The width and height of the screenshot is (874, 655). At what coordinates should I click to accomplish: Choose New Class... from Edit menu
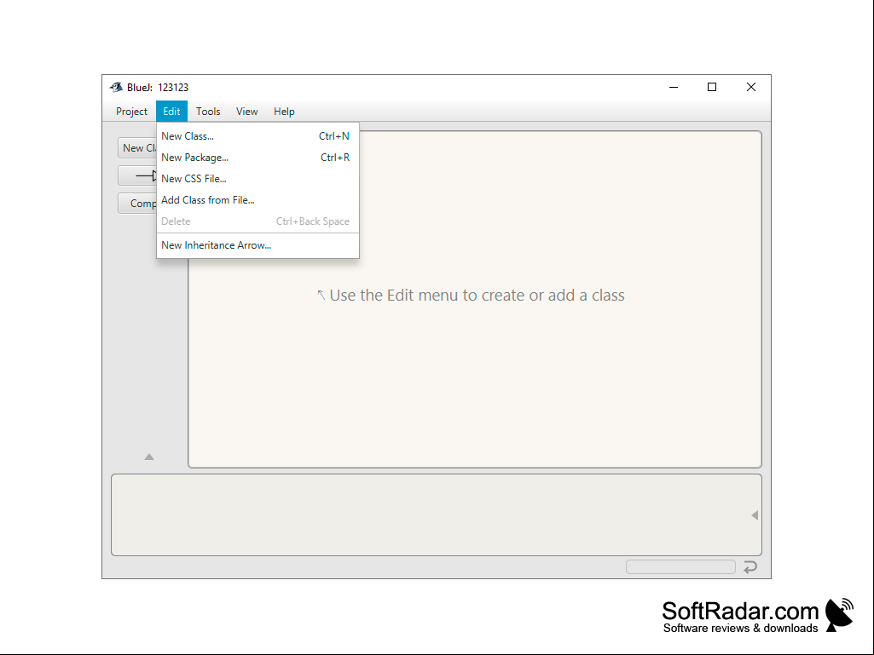click(x=258, y=136)
